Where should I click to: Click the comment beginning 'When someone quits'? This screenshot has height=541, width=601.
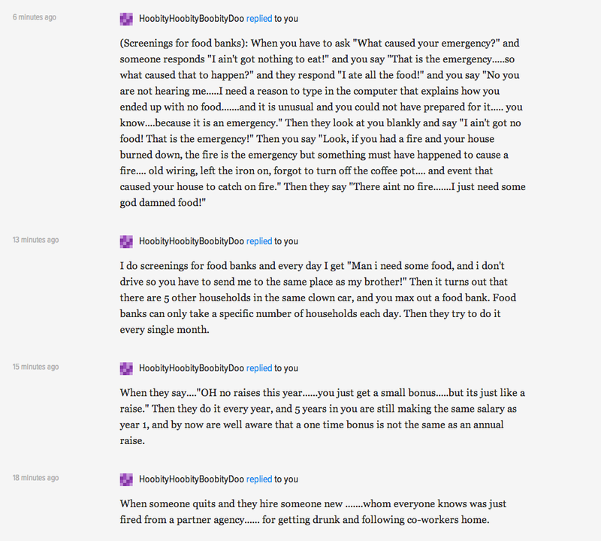(313, 512)
